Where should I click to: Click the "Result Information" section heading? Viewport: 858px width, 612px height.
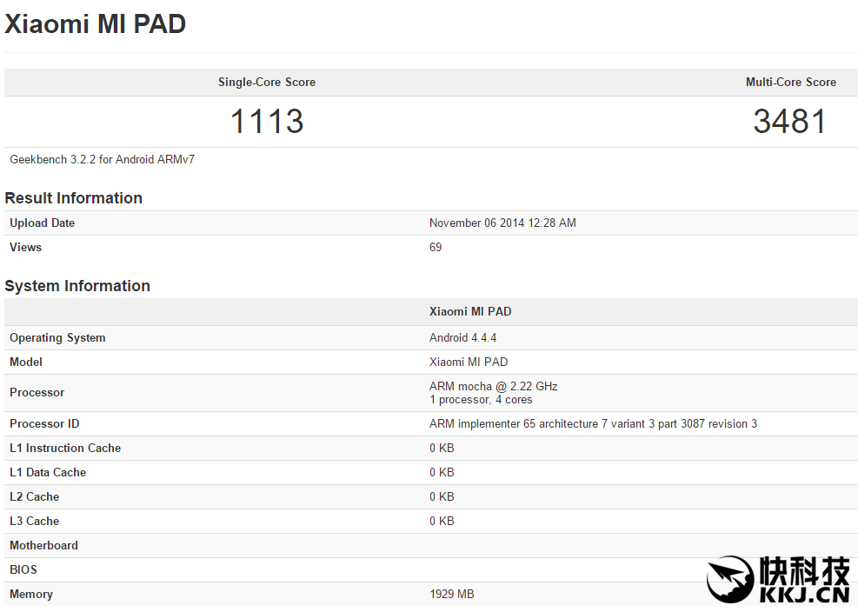[x=73, y=197]
